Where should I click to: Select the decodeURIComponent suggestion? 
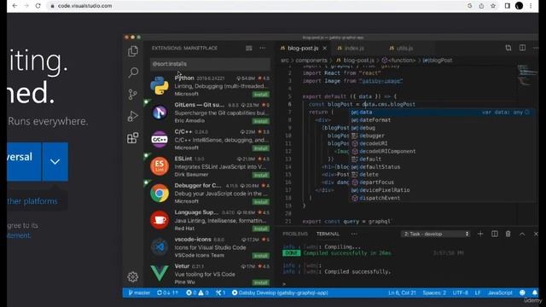(442, 151)
